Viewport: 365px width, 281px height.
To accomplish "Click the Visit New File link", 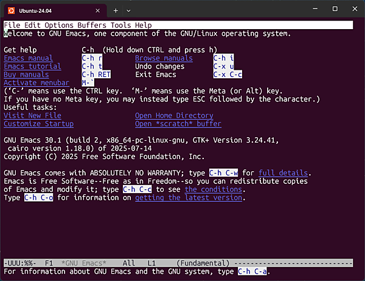I will (x=33, y=116).
